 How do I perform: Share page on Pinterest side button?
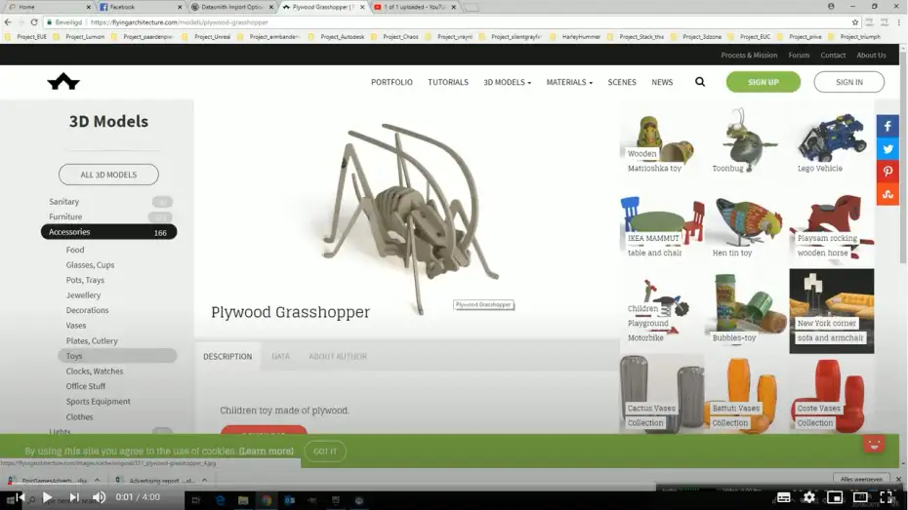887,172
